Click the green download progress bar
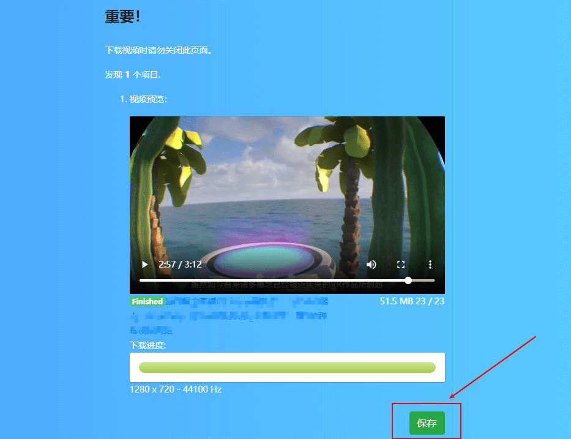 tap(286, 367)
